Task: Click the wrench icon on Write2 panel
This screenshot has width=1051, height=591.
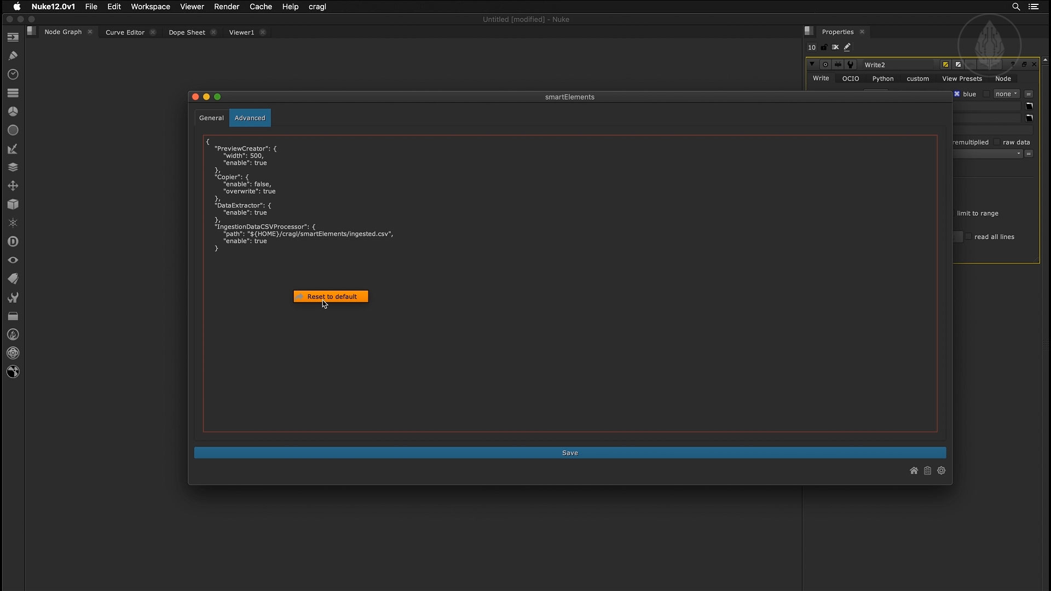Action: pyautogui.click(x=851, y=65)
